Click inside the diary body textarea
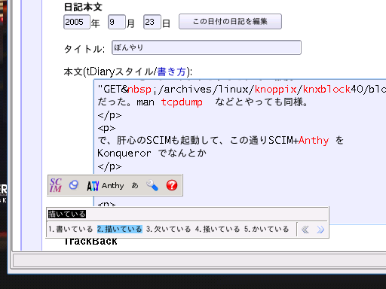The height and width of the screenshot is (289, 386). coord(240,151)
